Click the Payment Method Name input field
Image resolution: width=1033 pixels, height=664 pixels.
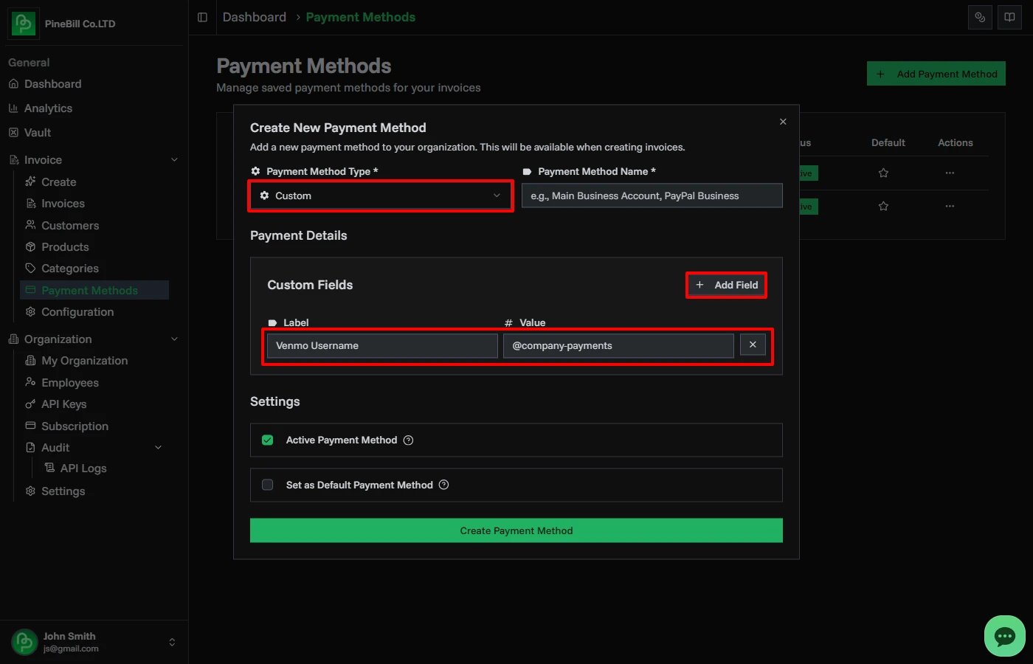[652, 196]
